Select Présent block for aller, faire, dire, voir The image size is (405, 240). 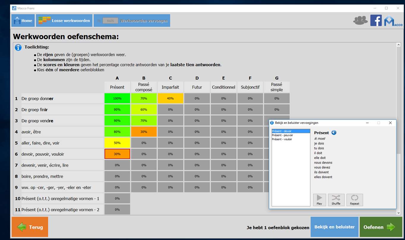click(117, 143)
